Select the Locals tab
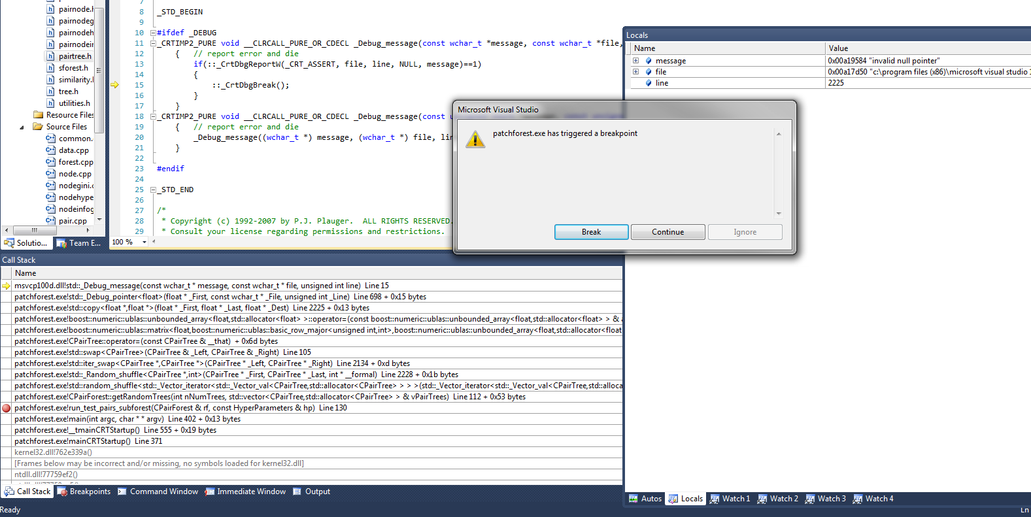This screenshot has height=517, width=1031. [686, 499]
